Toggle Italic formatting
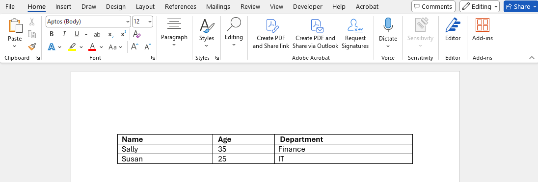This screenshot has width=538, height=182. coord(64,34)
